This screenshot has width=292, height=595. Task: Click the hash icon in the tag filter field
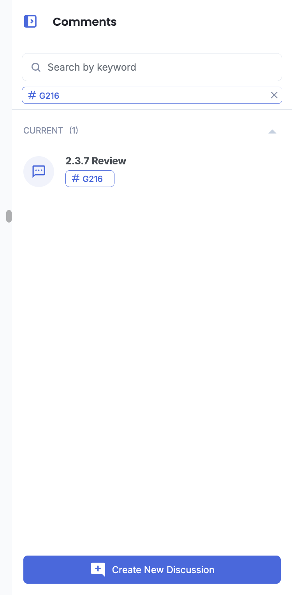(32, 95)
